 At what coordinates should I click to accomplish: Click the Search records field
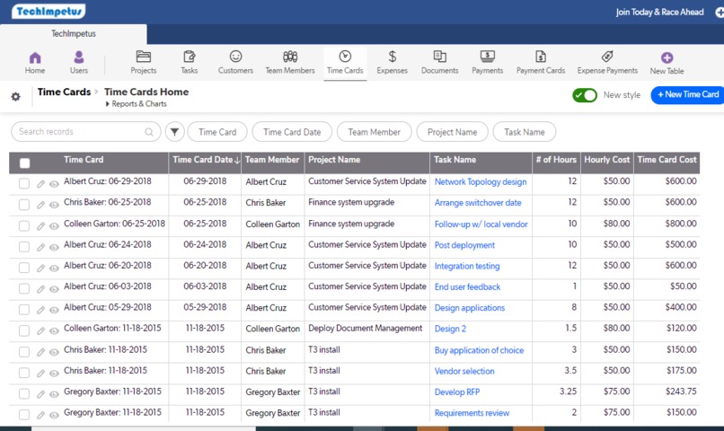click(x=86, y=132)
